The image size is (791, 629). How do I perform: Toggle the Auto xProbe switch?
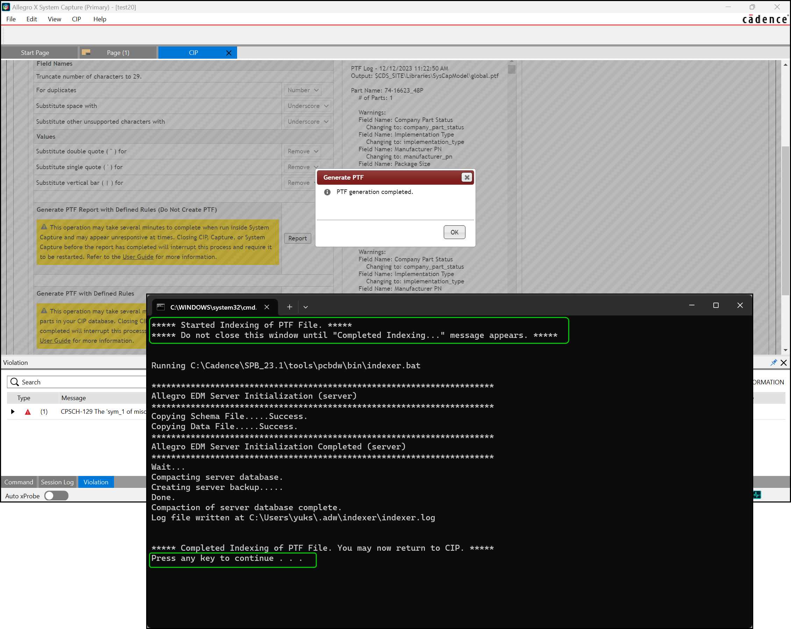coord(56,496)
